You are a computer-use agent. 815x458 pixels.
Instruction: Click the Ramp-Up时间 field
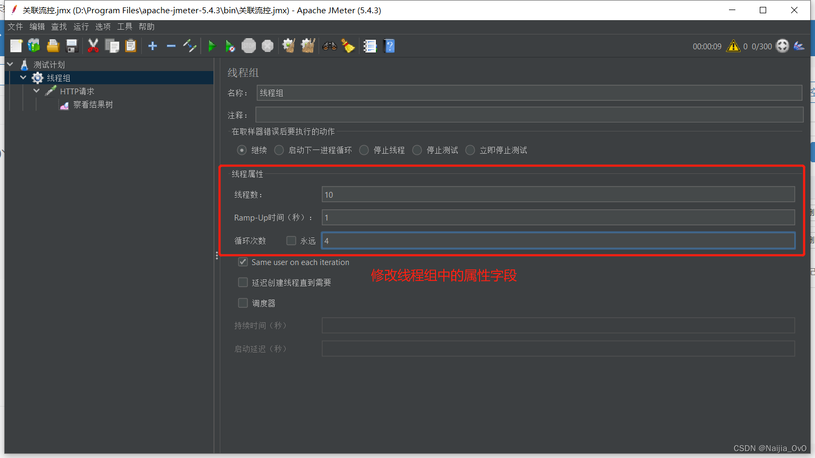coord(558,217)
